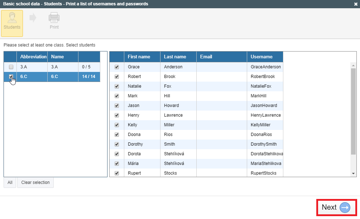Click the students list vertical scrollbar thumb
Viewport: 360px width, 219px height.
pos(353,111)
